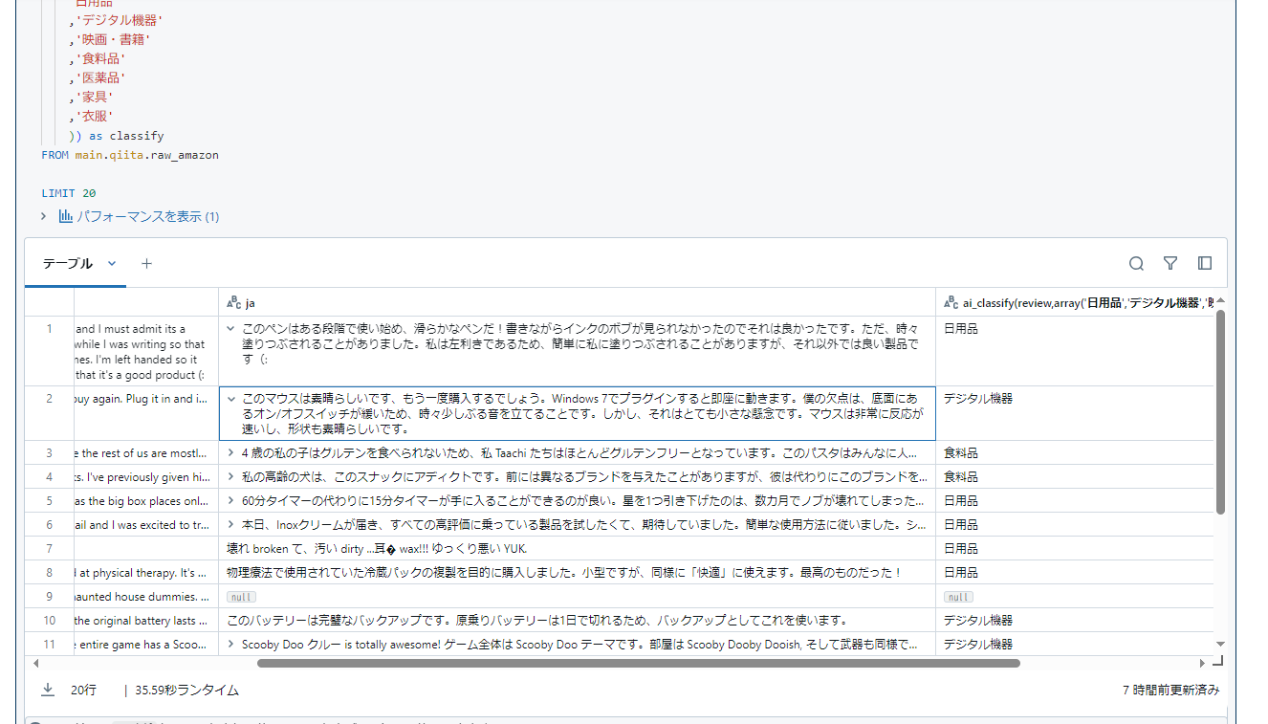
Task: Select the テーブル tab
Action: click(68, 263)
